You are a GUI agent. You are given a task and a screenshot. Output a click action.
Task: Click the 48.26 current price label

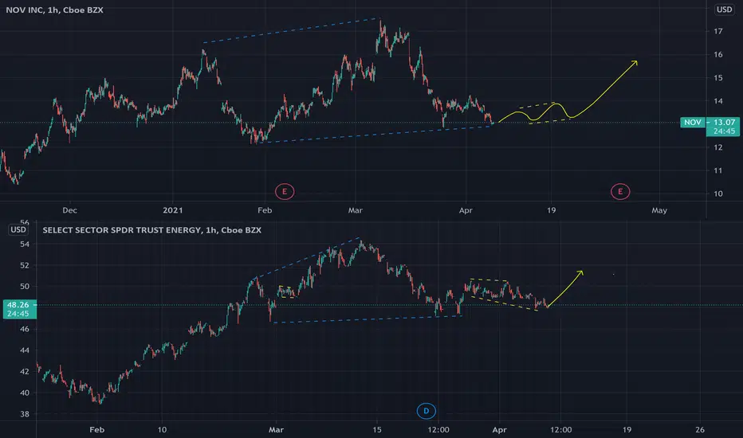pyautogui.click(x=18, y=305)
